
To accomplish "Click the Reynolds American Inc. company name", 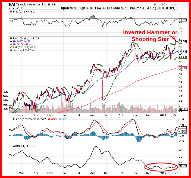I will [31, 5].
